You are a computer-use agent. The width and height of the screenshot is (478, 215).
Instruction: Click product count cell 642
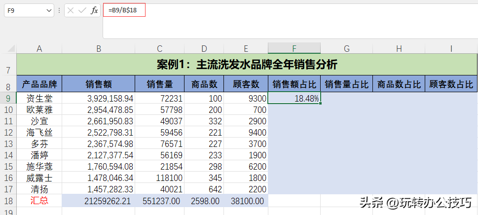(x=204, y=189)
